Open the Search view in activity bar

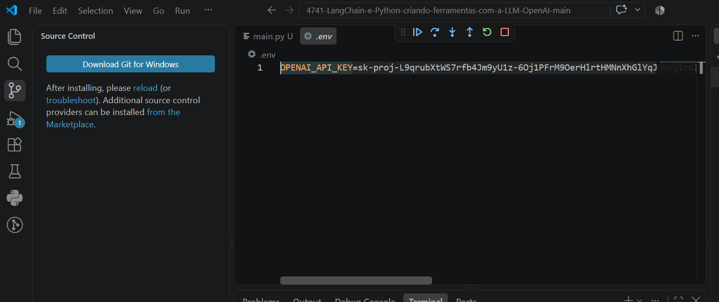coord(15,64)
